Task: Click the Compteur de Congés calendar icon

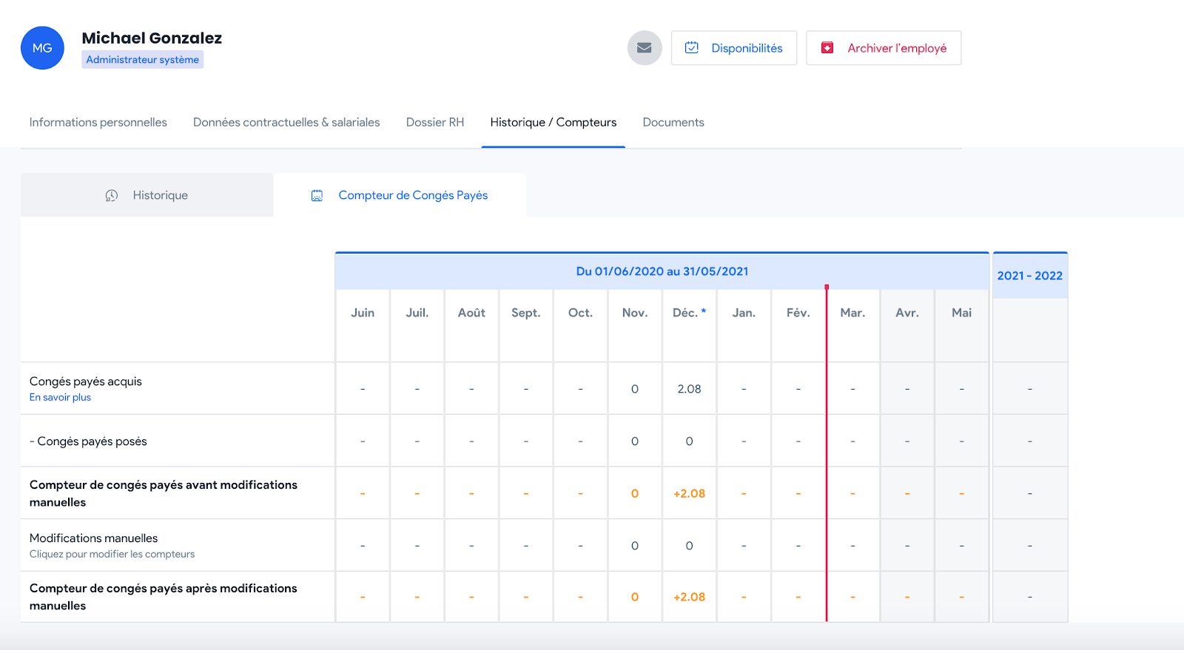Action: (317, 195)
